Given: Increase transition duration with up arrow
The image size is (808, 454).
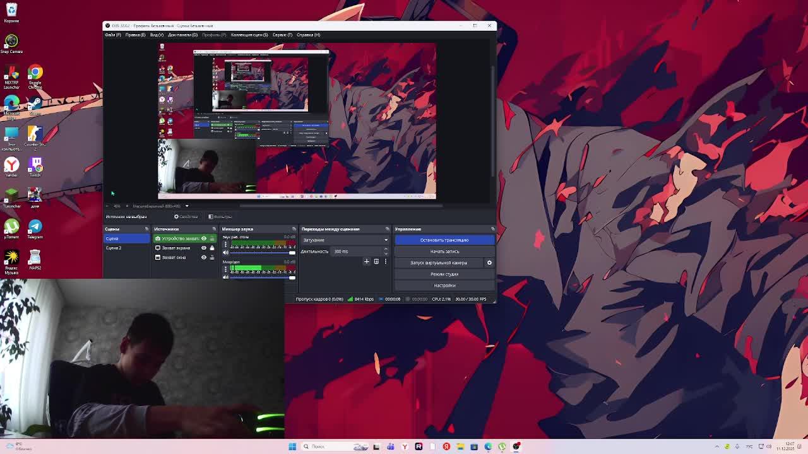Looking at the screenshot, I should (x=386, y=249).
